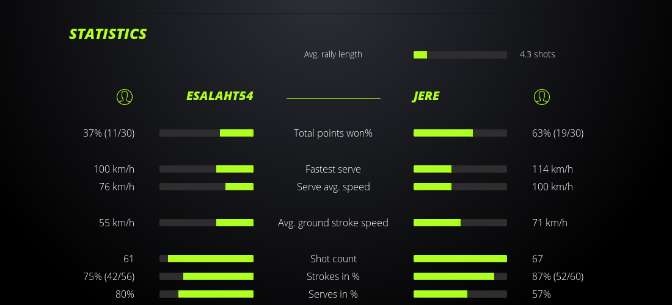Click the 75% (42/56) strokes value

tap(109, 276)
